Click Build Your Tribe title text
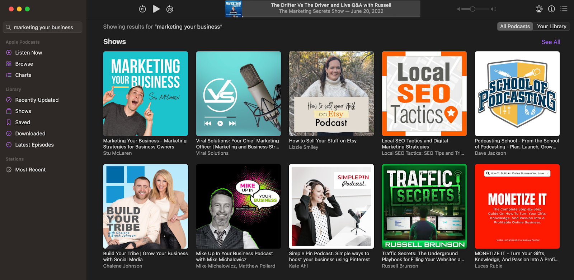The width and height of the screenshot is (574, 280). tap(146, 256)
